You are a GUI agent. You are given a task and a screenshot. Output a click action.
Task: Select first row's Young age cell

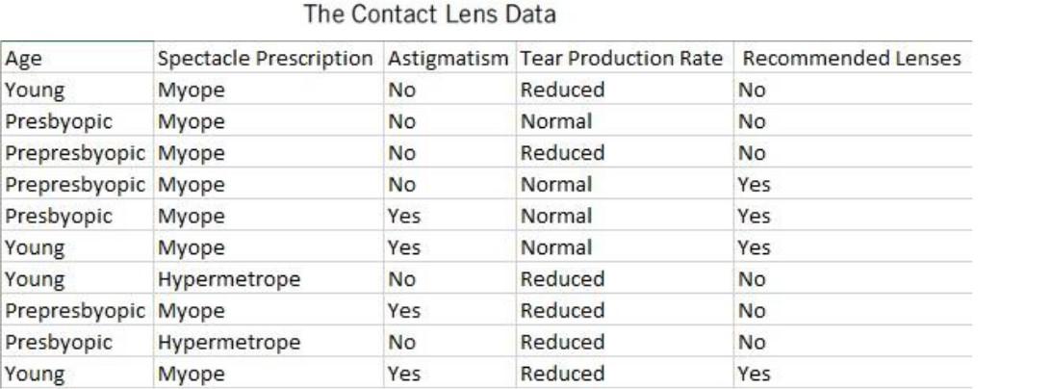pos(77,90)
